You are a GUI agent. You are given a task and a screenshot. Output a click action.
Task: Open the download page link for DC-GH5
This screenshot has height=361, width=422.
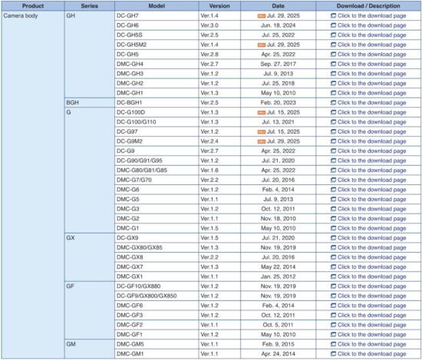[x=371, y=55]
